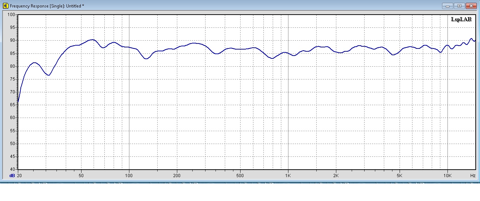Click the 10K label on the frequency axis
This screenshot has width=480, height=201.
click(x=447, y=176)
